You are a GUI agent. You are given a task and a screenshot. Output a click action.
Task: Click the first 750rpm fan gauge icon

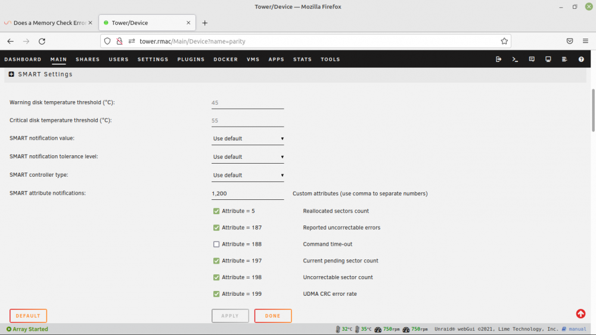point(378,329)
